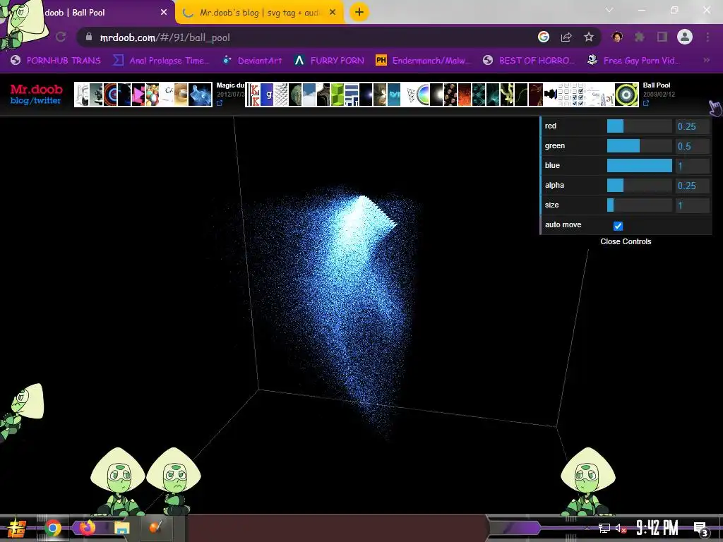Screen dimensions: 723x542
Task: Switch to the Ball Pool browser tab
Action: [x=88, y=13]
